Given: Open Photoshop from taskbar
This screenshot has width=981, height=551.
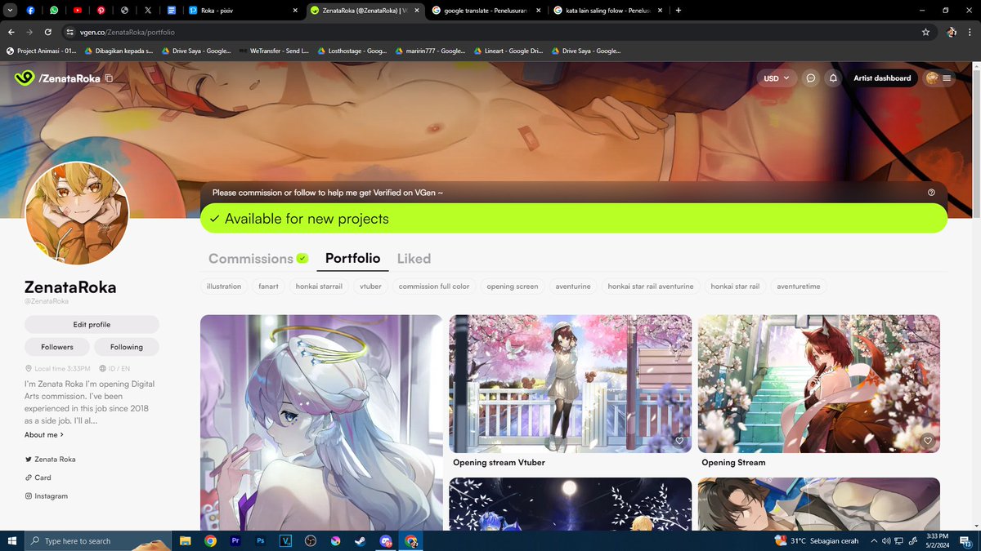Looking at the screenshot, I should click(261, 540).
